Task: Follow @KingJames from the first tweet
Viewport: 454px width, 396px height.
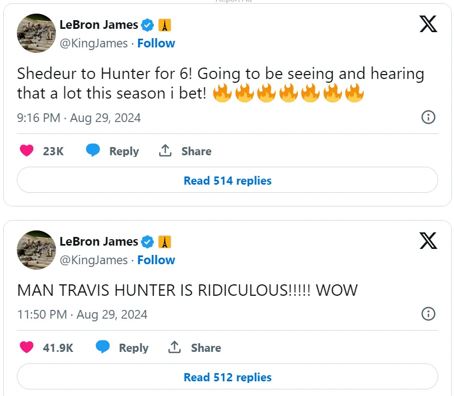Action: pyautogui.click(x=157, y=43)
